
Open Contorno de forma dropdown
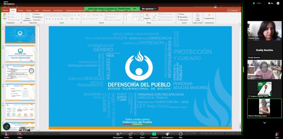165,17
